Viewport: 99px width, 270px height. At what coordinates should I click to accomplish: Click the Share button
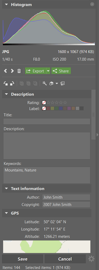[x=61, y=71]
